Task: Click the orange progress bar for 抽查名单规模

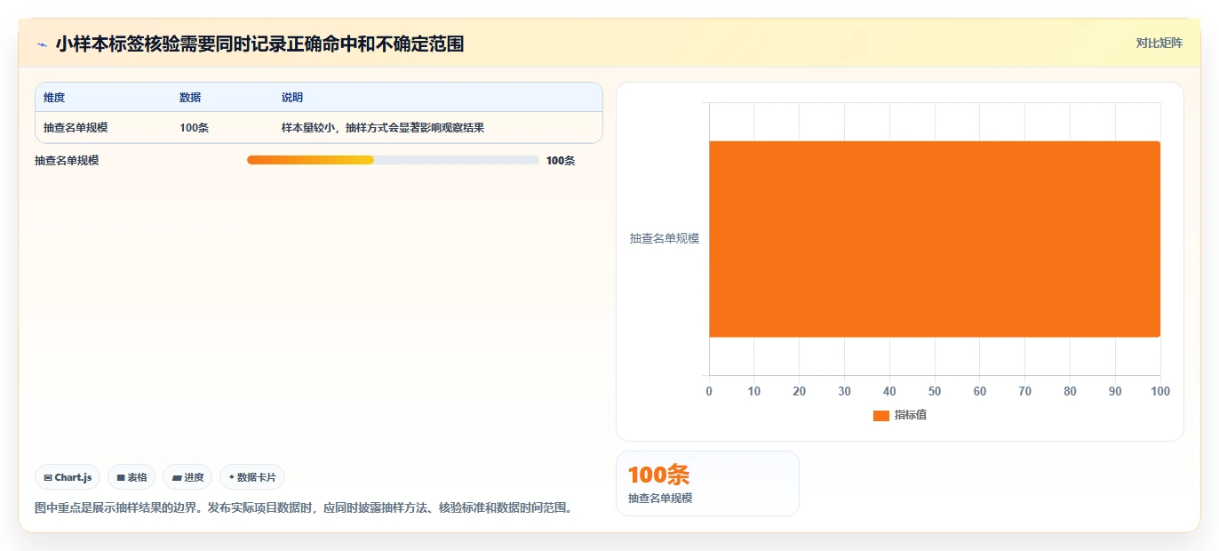Action: click(x=310, y=160)
